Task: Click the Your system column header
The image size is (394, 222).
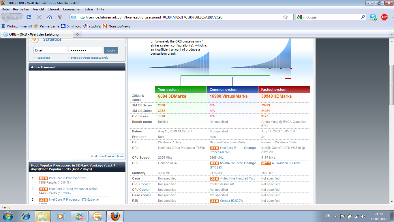Action: pos(181,90)
